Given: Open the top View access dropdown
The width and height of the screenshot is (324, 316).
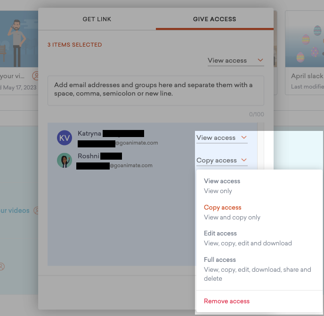Looking at the screenshot, I should [x=235, y=61].
